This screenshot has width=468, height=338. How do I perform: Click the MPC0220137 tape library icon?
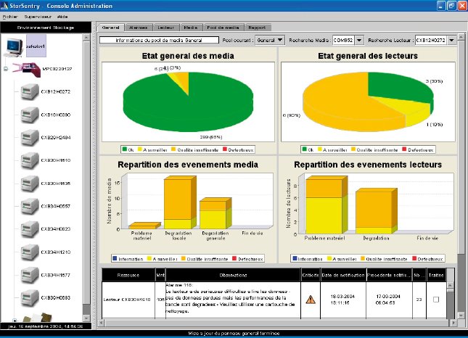point(28,70)
